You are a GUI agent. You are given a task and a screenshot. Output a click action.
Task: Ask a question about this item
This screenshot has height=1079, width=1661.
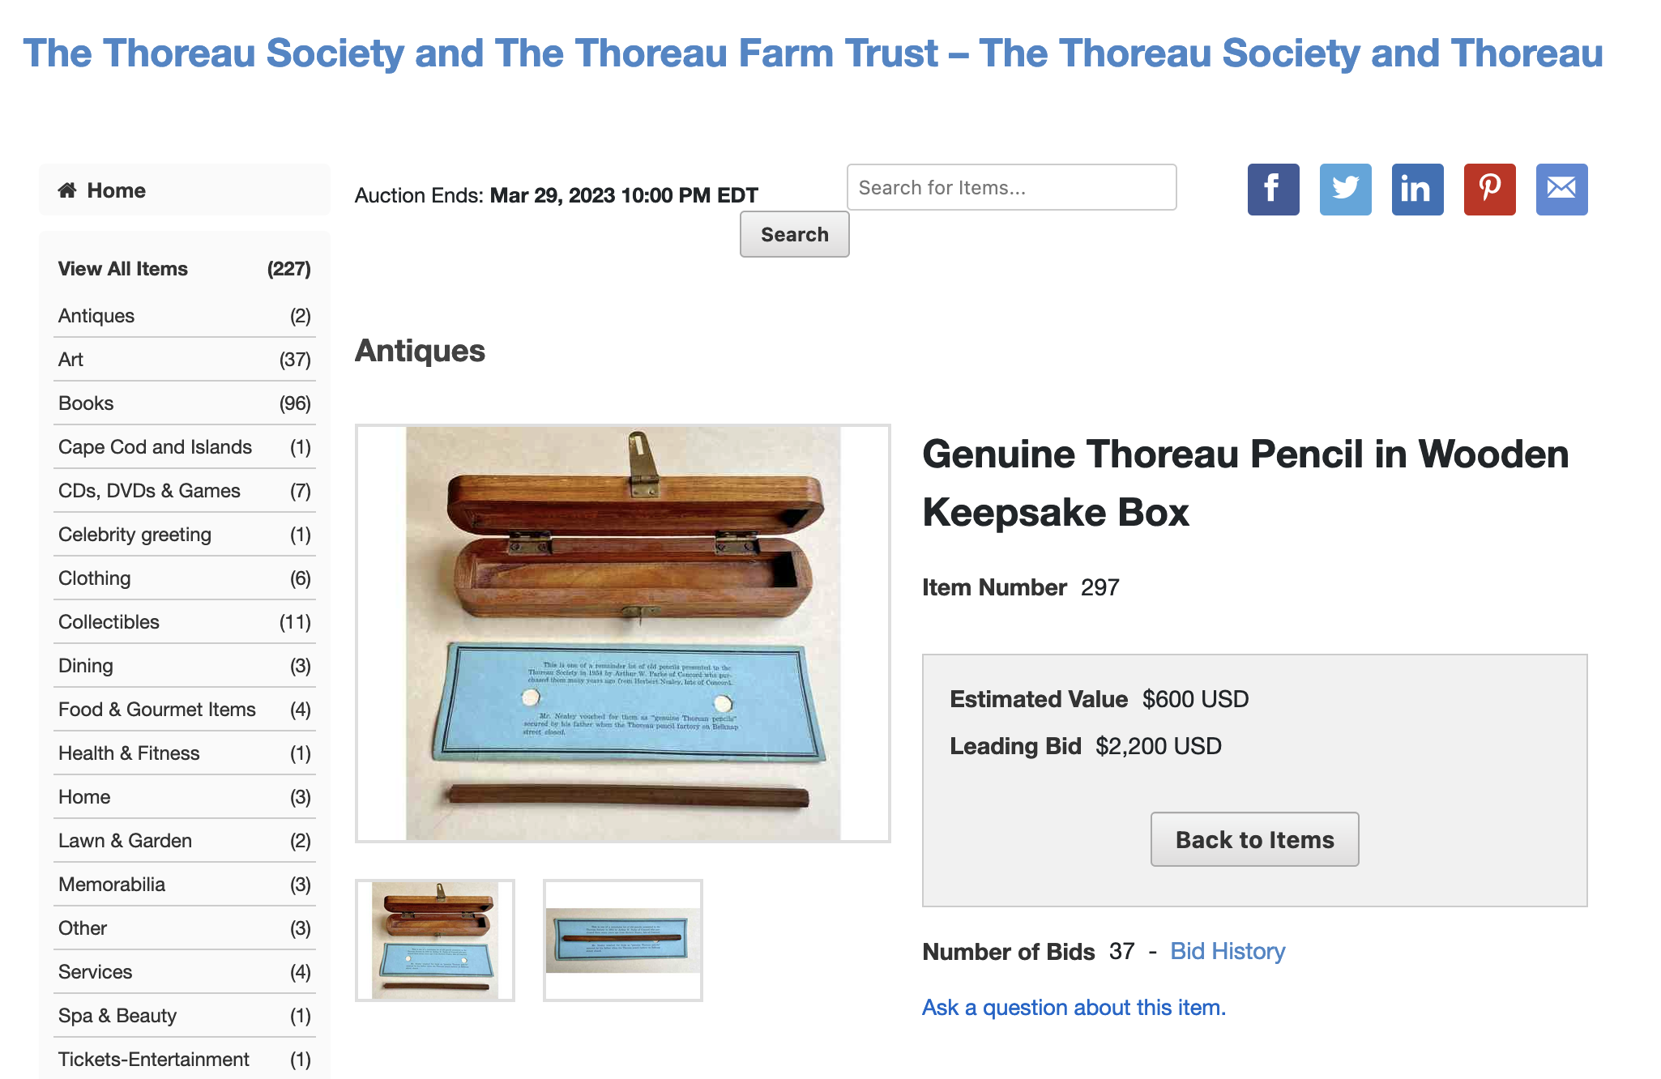(1074, 1007)
